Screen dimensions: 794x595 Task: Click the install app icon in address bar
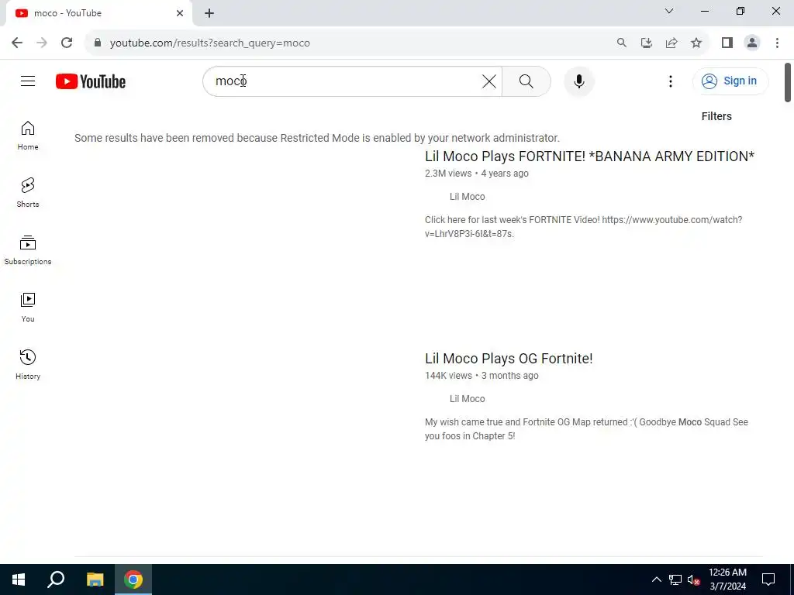pyautogui.click(x=646, y=43)
